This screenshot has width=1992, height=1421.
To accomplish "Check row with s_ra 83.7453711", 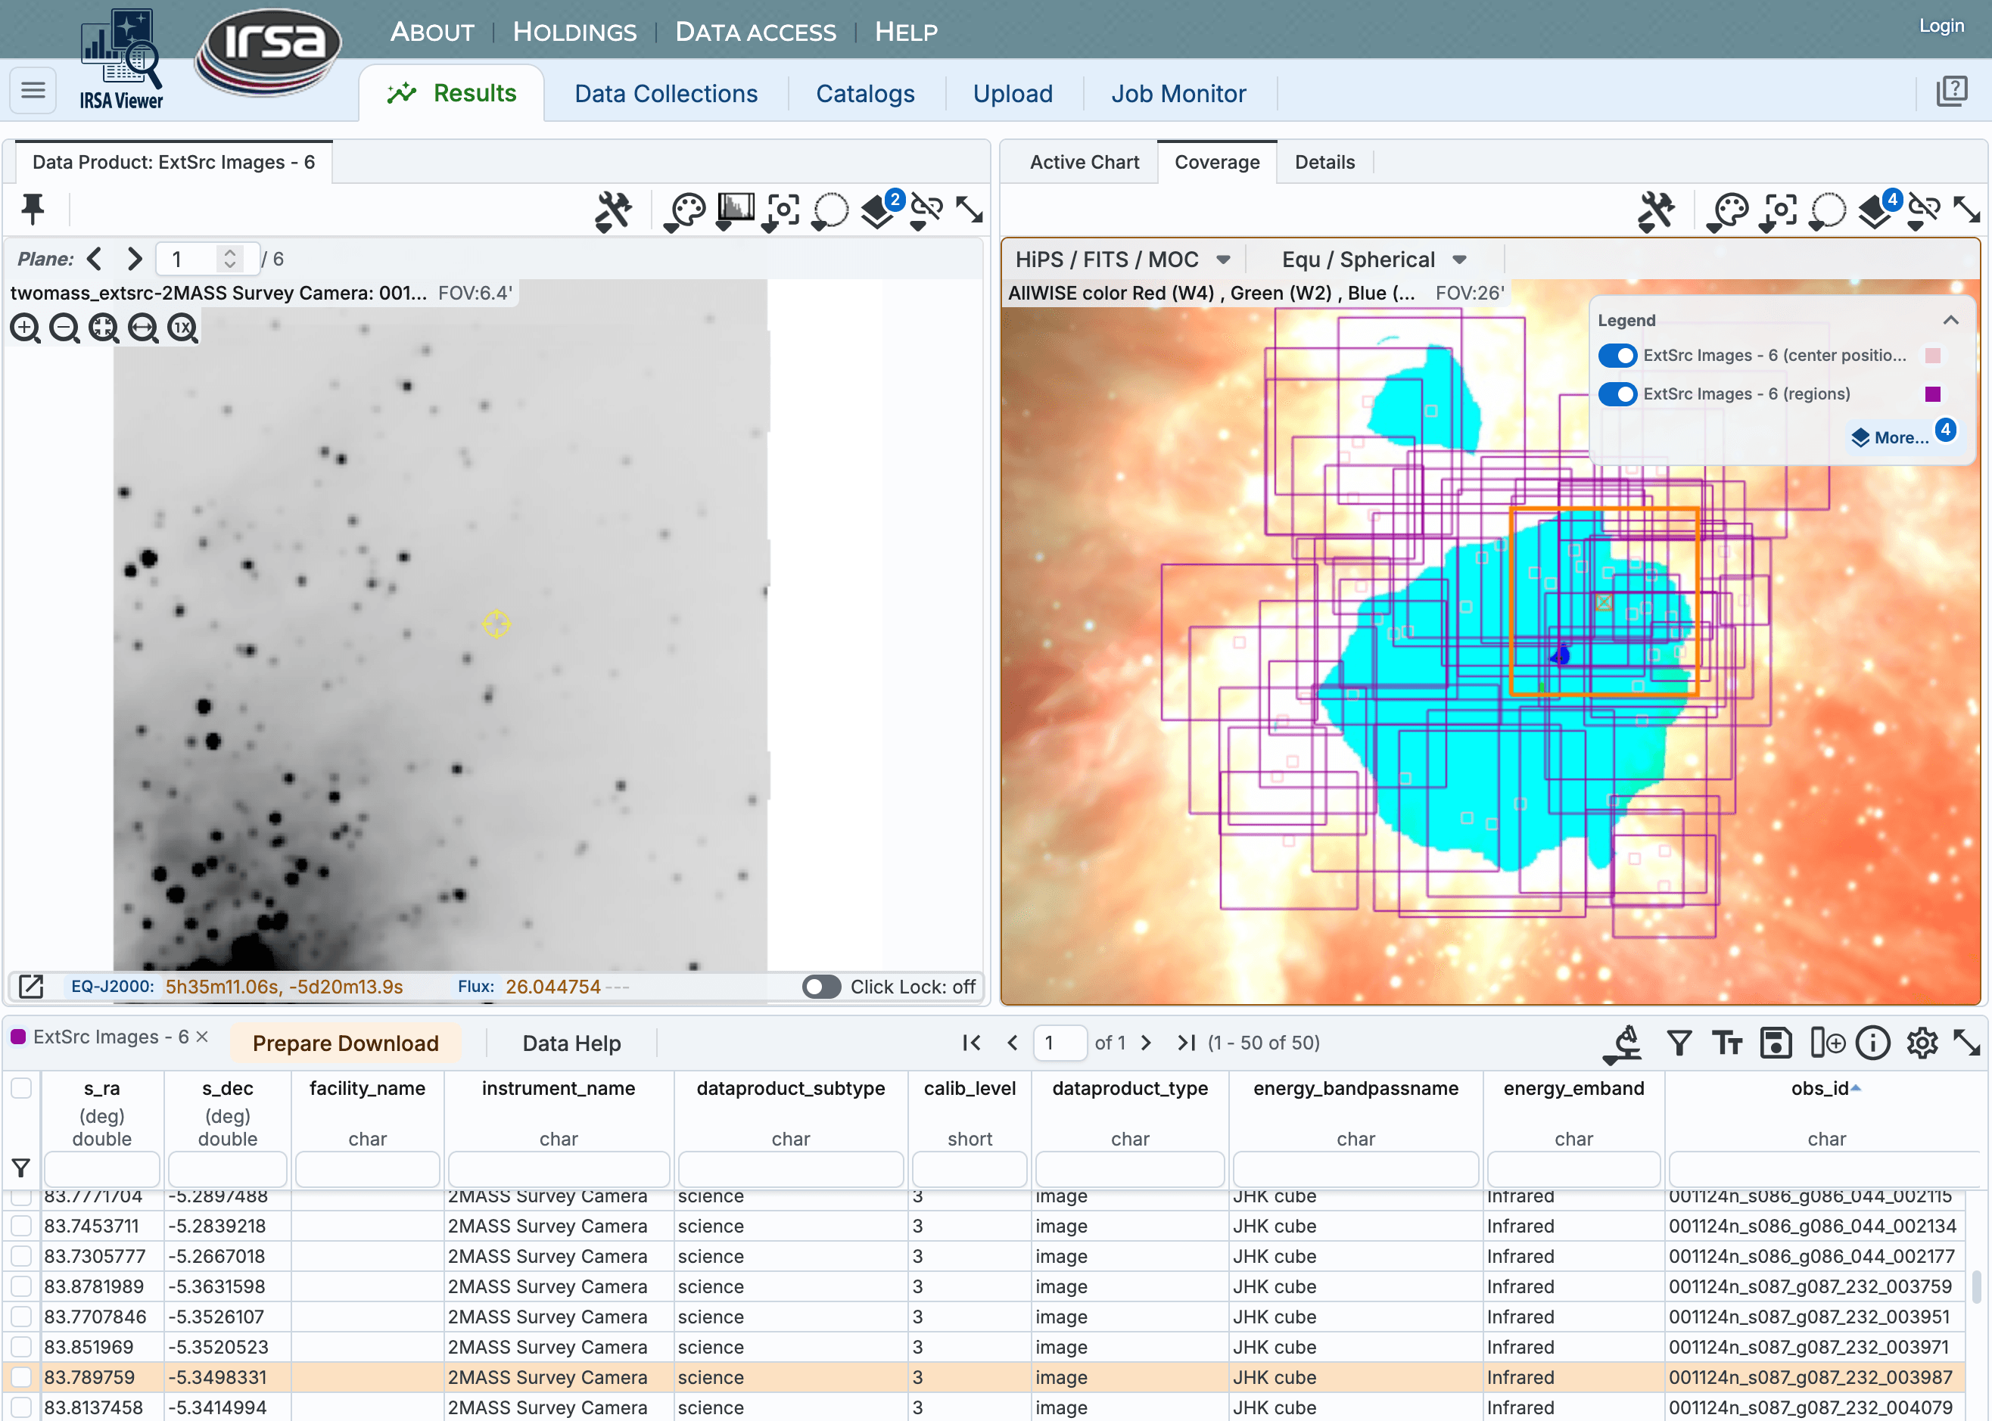I will click(x=21, y=1226).
